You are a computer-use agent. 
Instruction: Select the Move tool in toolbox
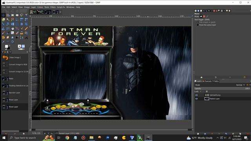(x=4, y=15)
